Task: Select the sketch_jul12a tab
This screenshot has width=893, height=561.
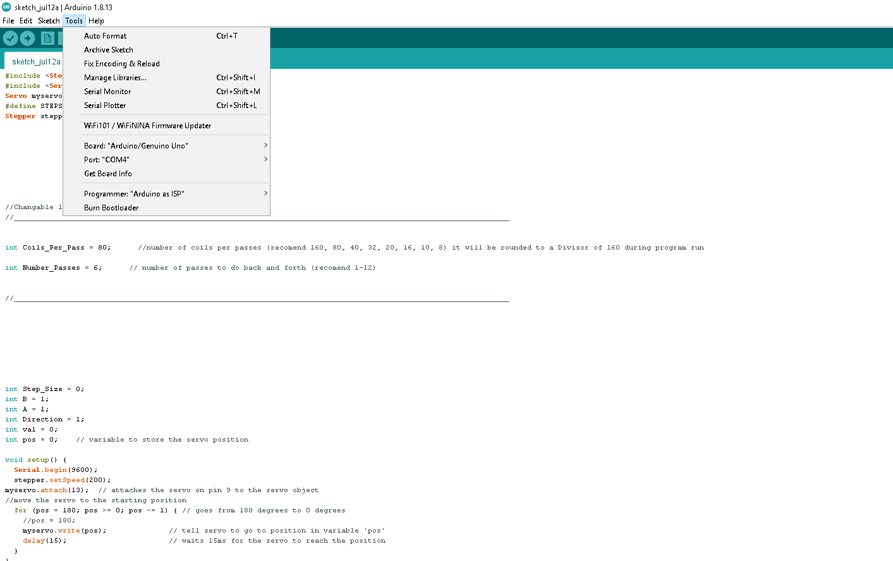Action: (36, 61)
